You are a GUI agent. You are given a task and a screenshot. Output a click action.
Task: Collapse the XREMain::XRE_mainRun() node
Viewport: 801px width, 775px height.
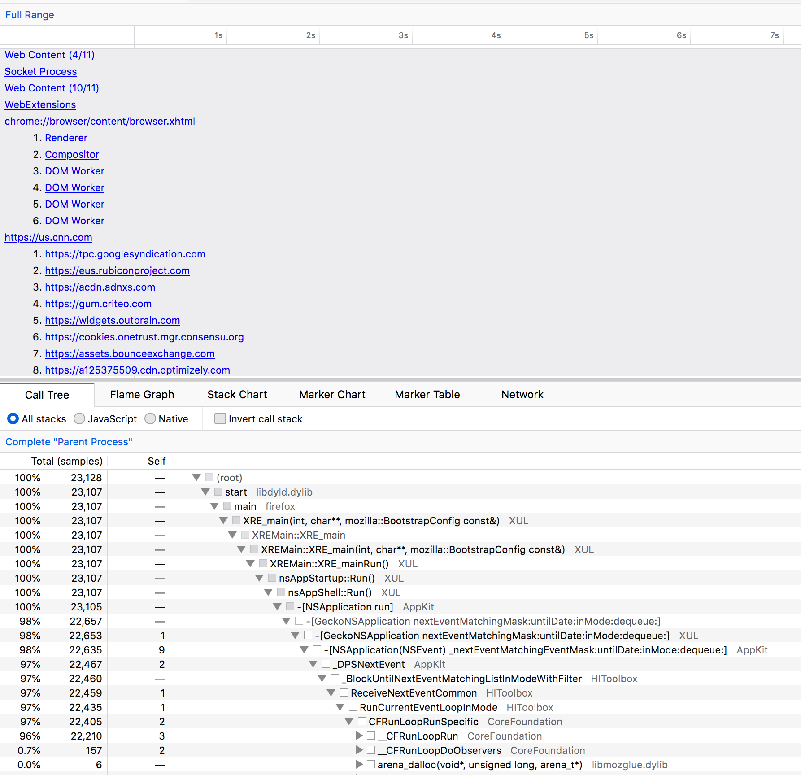(250, 563)
